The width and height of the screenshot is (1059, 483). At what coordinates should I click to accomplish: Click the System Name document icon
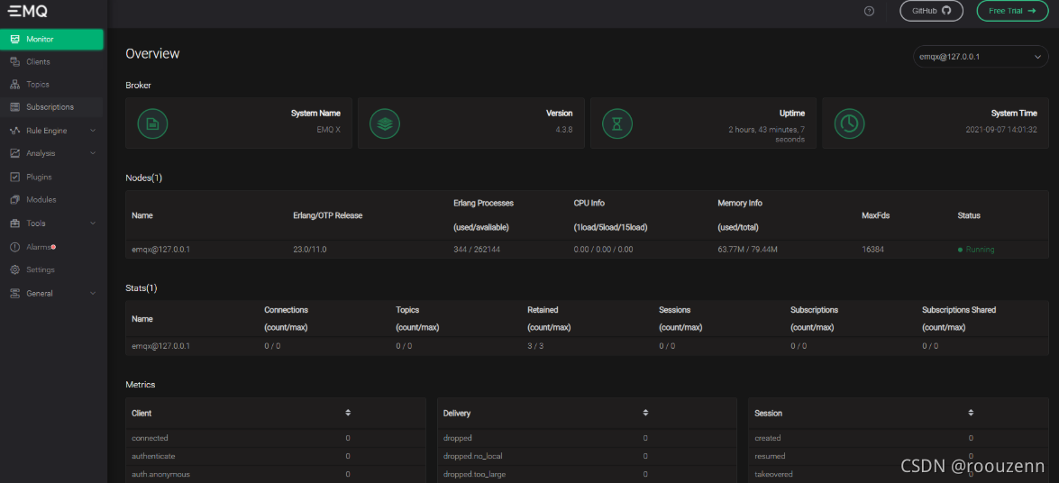152,123
